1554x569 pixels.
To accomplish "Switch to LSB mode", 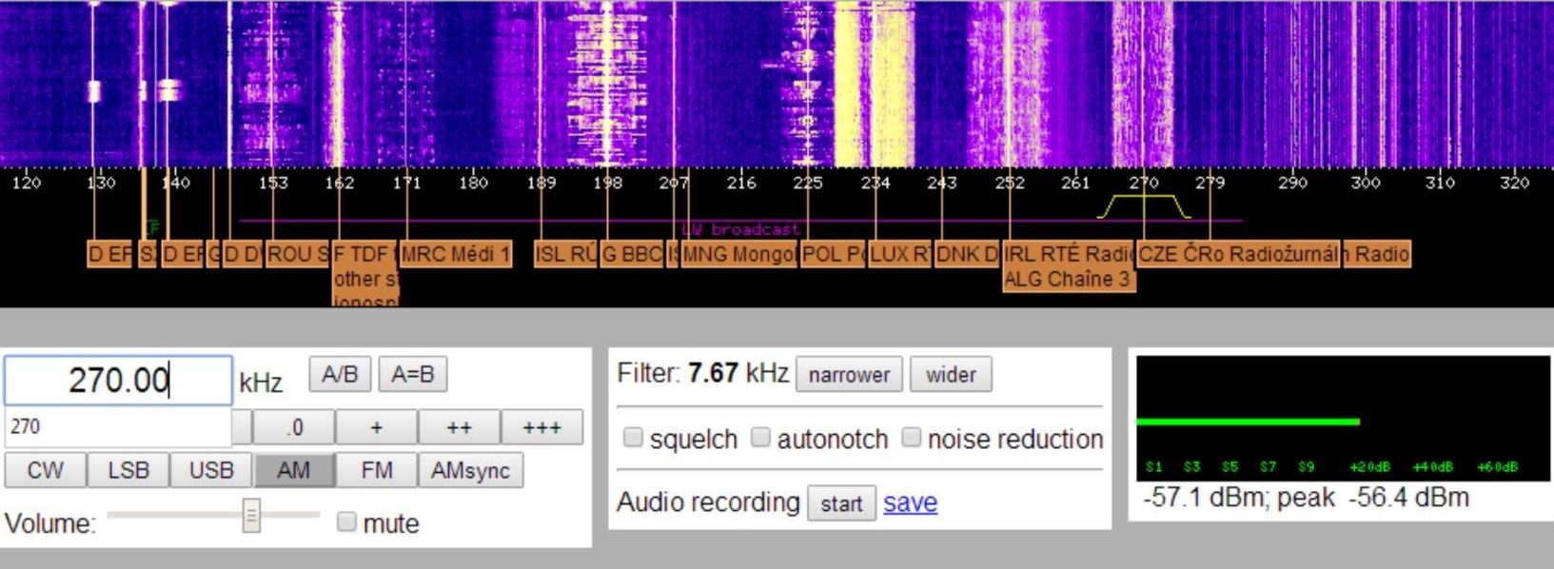I will [x=128, y=470].
